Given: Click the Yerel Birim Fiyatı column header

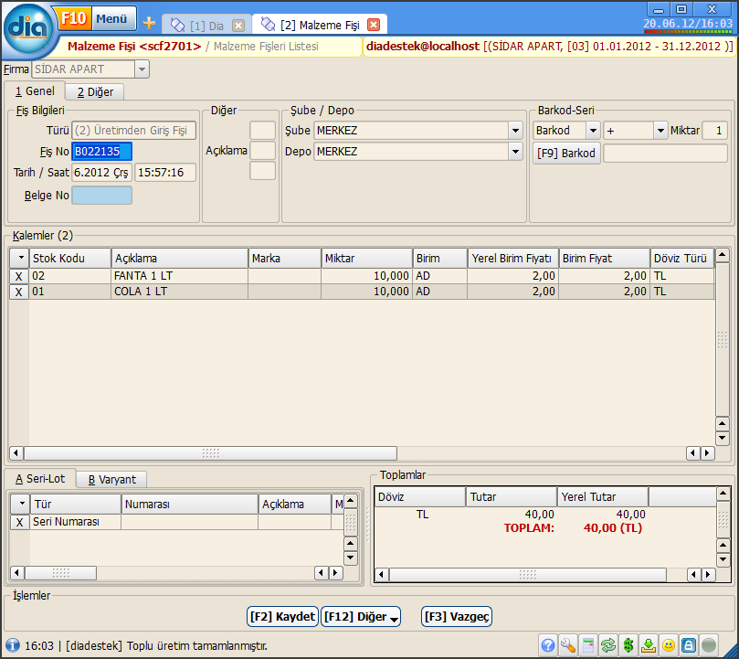Looking at the screenshot, I should 512,258.
